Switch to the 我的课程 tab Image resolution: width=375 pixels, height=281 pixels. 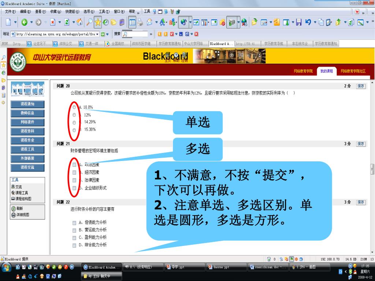pyautogui.click(x=326, y=71)
